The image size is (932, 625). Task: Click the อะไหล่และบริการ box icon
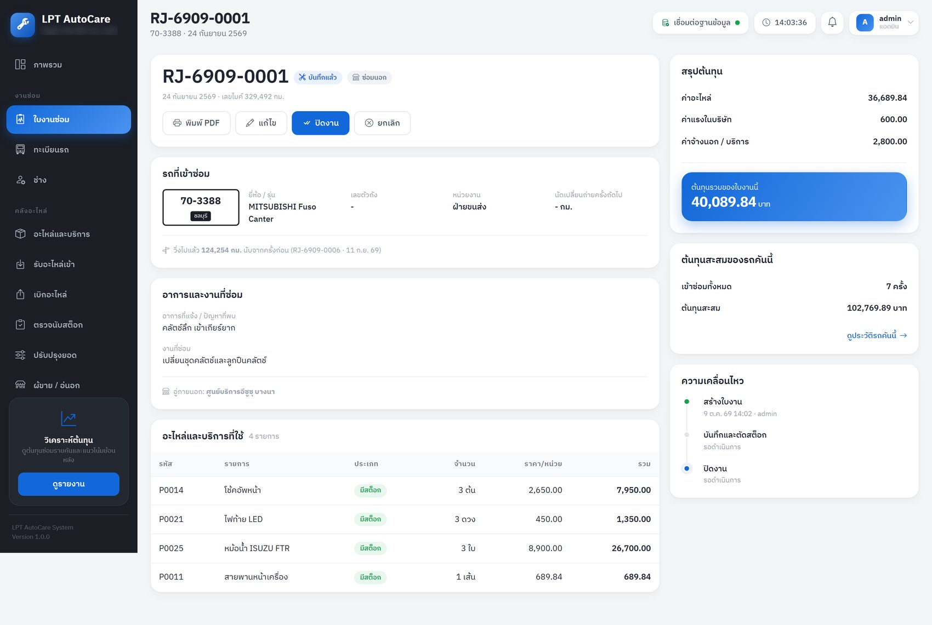pyautogui.click(x=20, y=234)
